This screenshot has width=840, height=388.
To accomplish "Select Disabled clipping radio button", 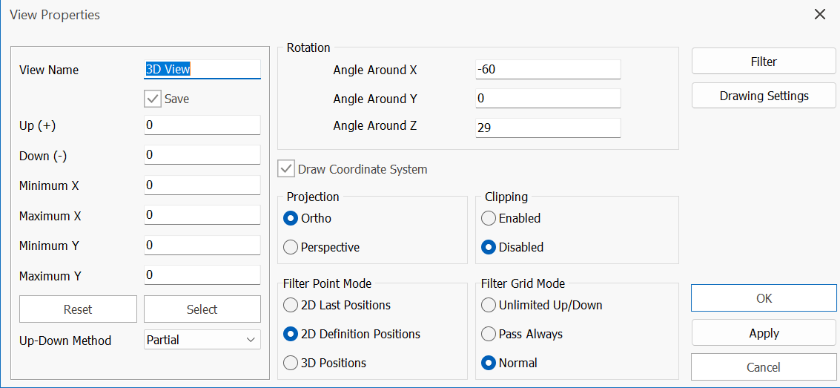I will (x=489, y=247).
